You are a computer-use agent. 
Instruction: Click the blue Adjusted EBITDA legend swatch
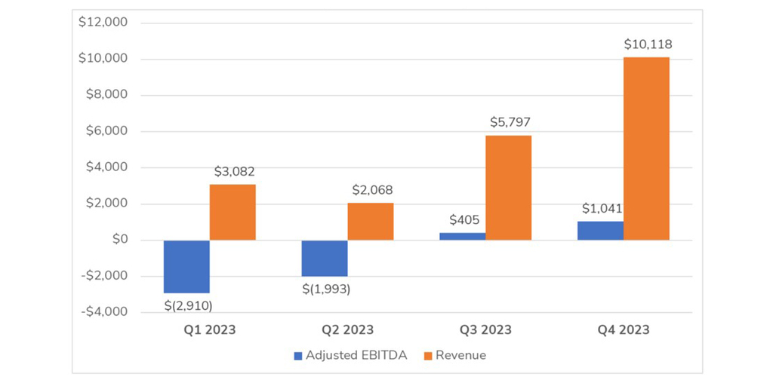click(x=297, y=355)
